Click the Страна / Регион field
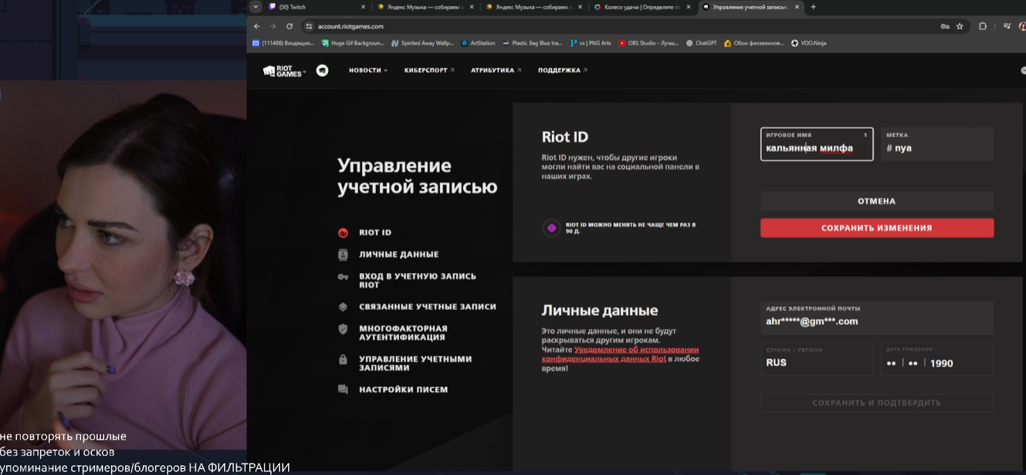This screenshot has height=475, width=1026. (817, 359)
